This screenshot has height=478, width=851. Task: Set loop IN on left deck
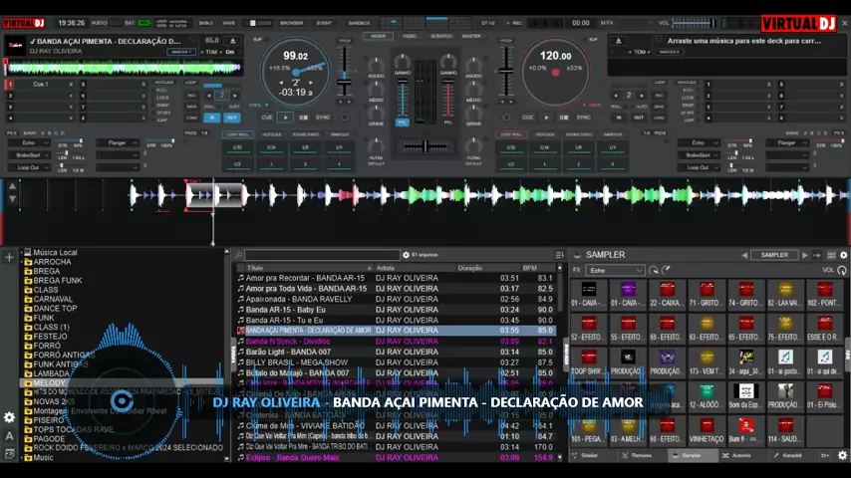(x=212, y=118)
